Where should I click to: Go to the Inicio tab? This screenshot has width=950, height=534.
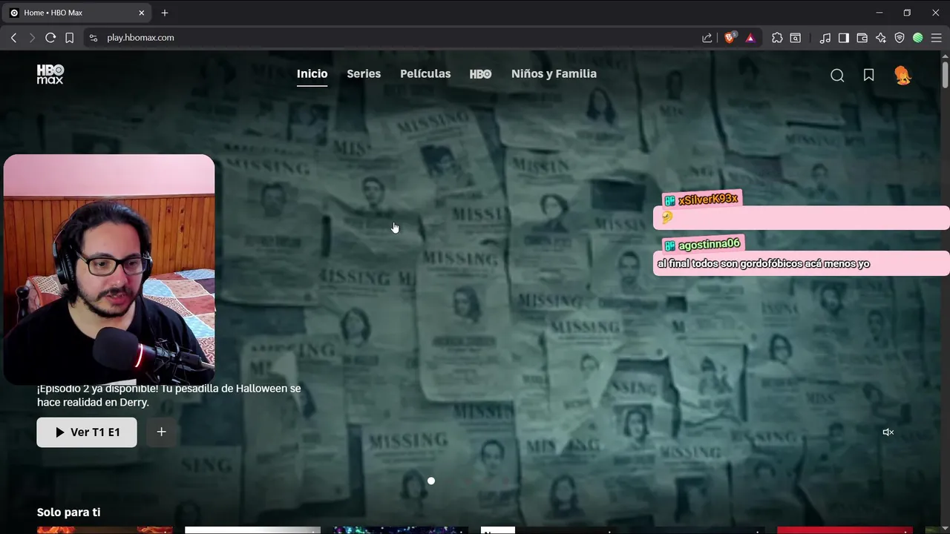click(x=312, y=73)
